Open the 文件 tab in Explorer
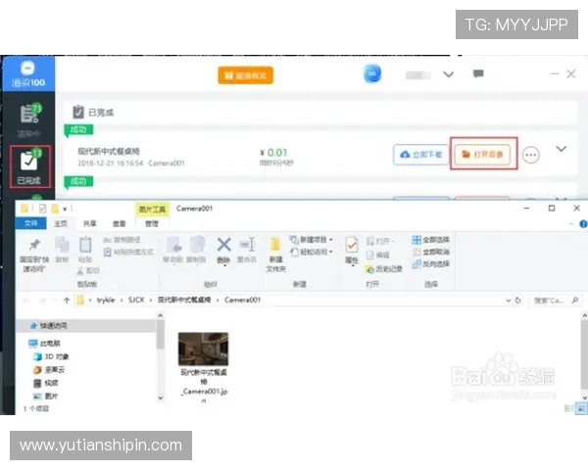 (x=30, y=223)
